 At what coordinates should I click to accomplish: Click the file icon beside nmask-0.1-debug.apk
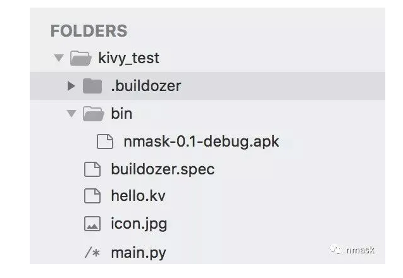click(x=104, y=142)
